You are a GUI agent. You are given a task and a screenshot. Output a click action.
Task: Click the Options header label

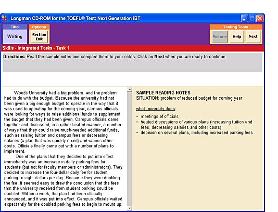pyautogui.click(x=39, y=27)
